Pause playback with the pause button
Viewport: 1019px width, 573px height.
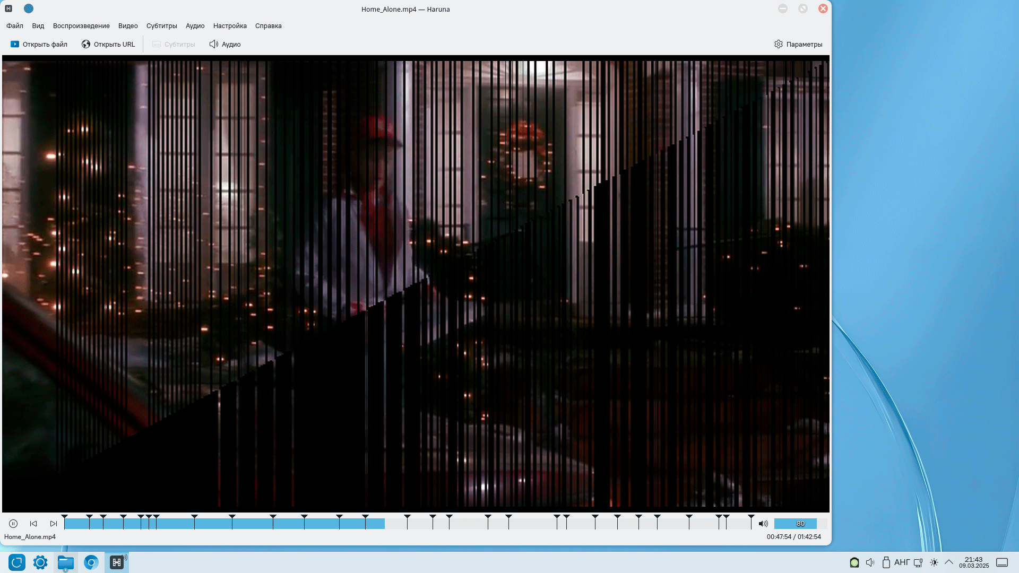coord(13,524)
